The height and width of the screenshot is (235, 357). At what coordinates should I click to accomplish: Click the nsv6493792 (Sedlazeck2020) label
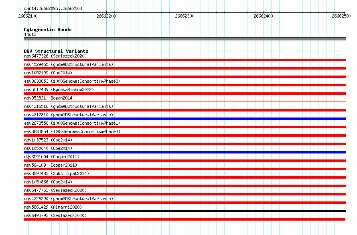55,215
